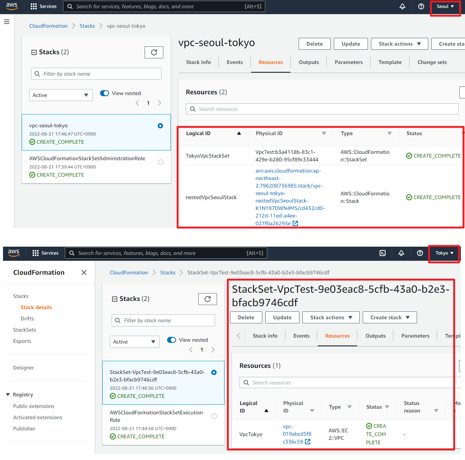
Task: Collapse the Stacks panel in Tokyo console
Action: coord(115,299)
